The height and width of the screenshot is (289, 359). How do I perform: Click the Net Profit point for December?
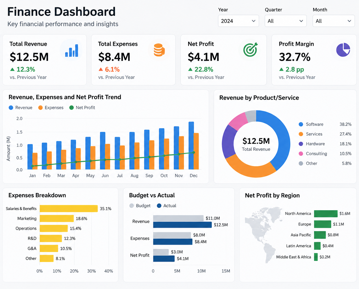[193, 152]
